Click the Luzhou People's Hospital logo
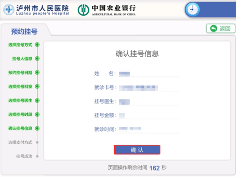This screenshot has width=236, height=177. click(x=36, y=10)
